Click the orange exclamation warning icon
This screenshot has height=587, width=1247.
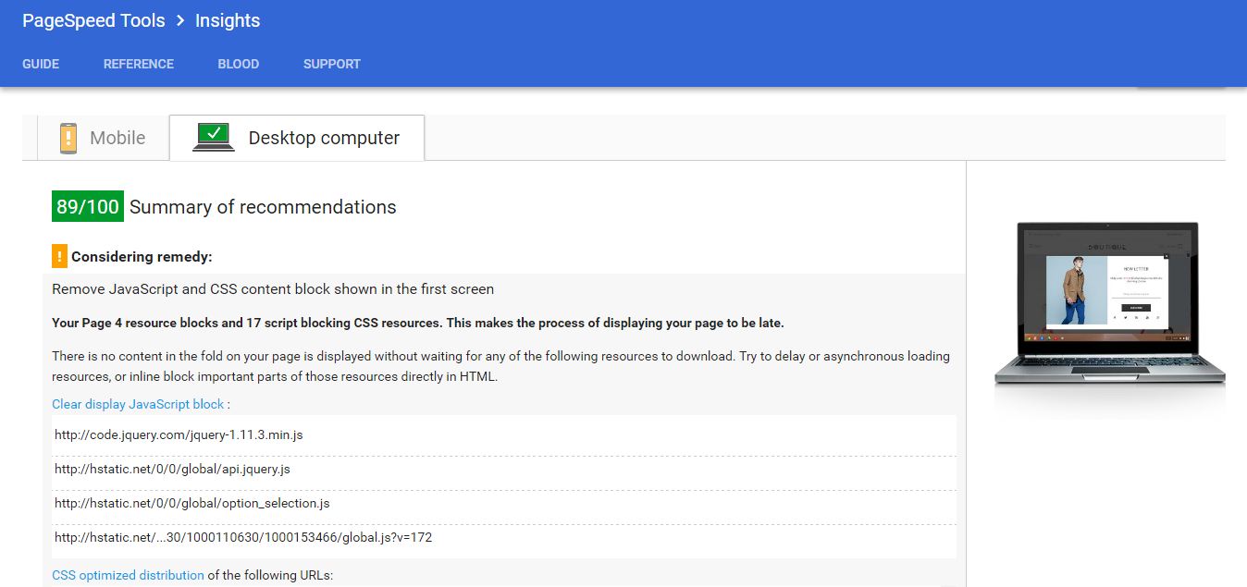pos(60,257)
